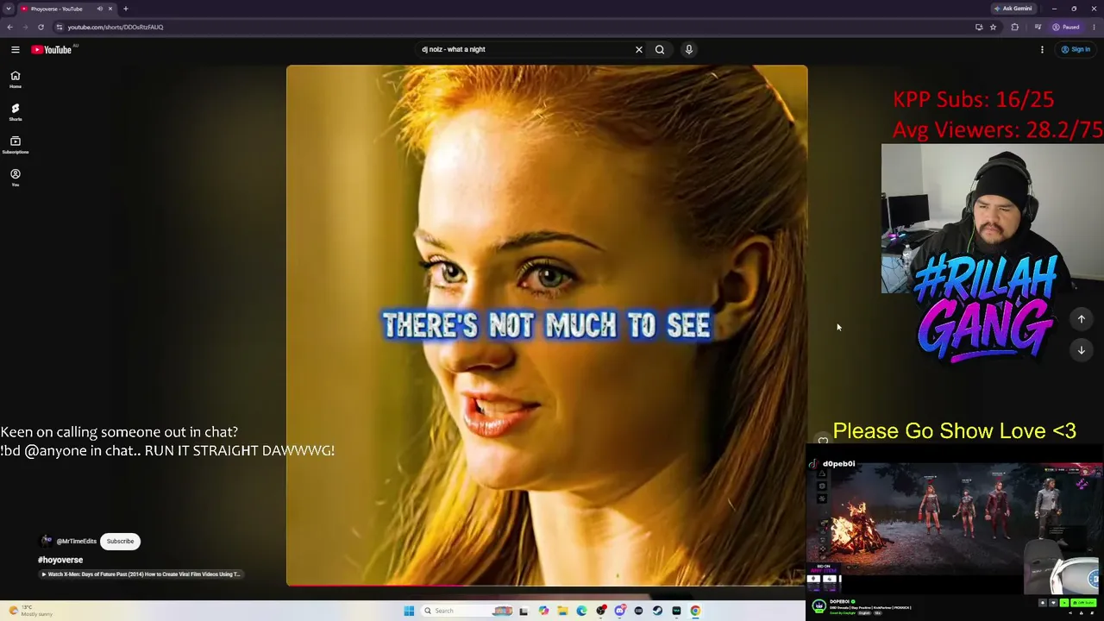Open the File Explorer taskbar icon
This screenshot has width=1104, height=621.
562,611
